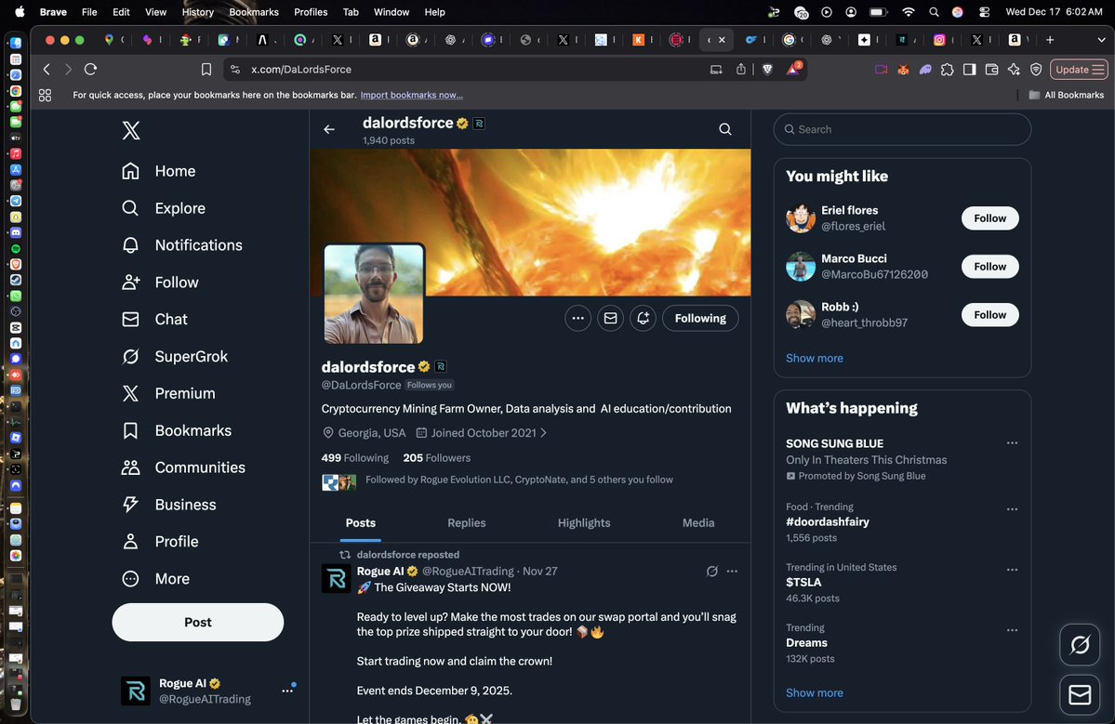1115x724 pixels.
Task: Switch to the Highlights tab
Action: [584, 523]
